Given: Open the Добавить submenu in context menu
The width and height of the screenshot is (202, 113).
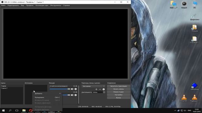Looking at the screenshot, I should pos(47,94).
